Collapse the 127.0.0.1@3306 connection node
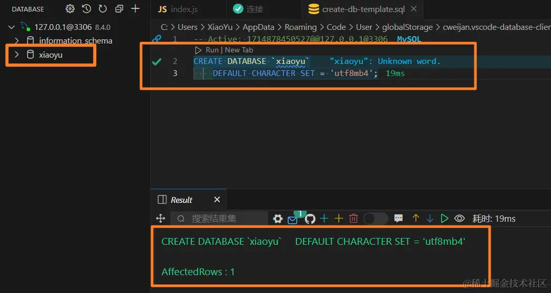 click(x=12, y=27)
